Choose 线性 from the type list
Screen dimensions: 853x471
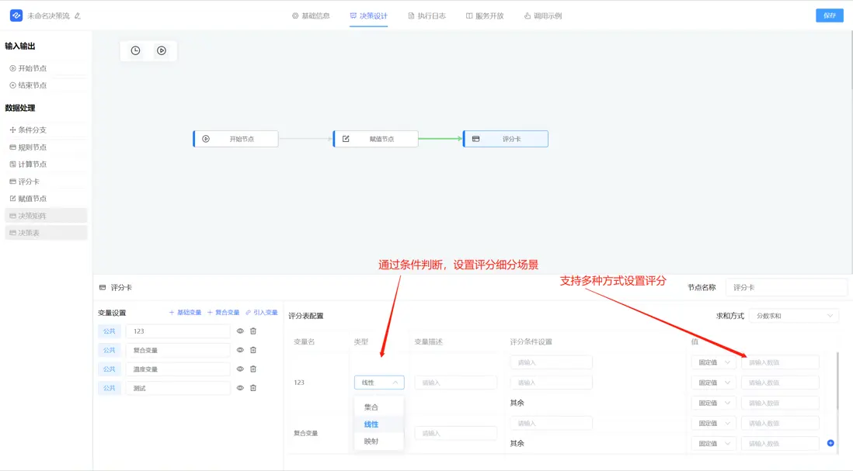pyautogui.click(x=379, y=424)
